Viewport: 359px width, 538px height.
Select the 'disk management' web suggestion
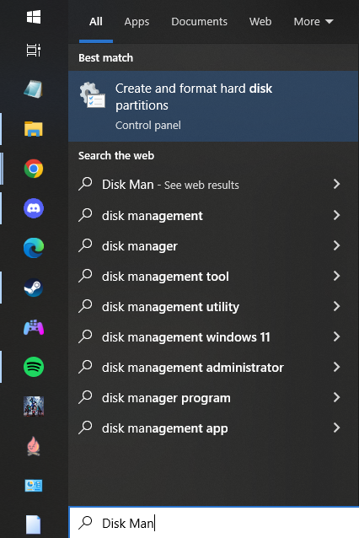tap(213, 216)
